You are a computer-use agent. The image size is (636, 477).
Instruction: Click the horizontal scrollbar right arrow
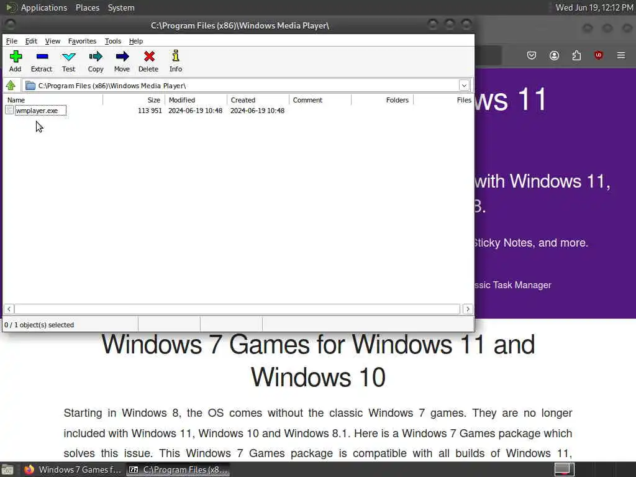[468, 309]
